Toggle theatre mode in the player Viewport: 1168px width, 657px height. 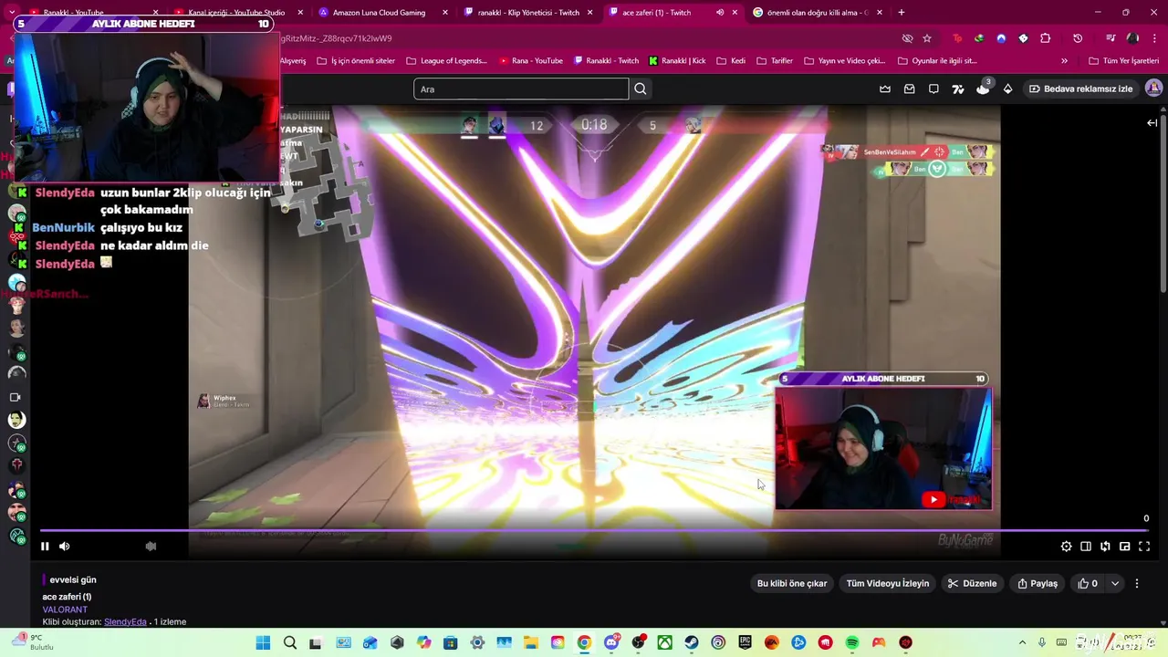(x=1086, y=547)
